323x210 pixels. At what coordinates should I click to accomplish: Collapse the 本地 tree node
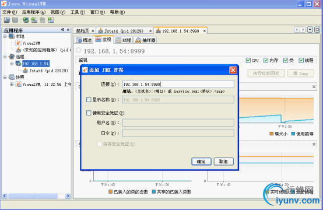(5, 37)
